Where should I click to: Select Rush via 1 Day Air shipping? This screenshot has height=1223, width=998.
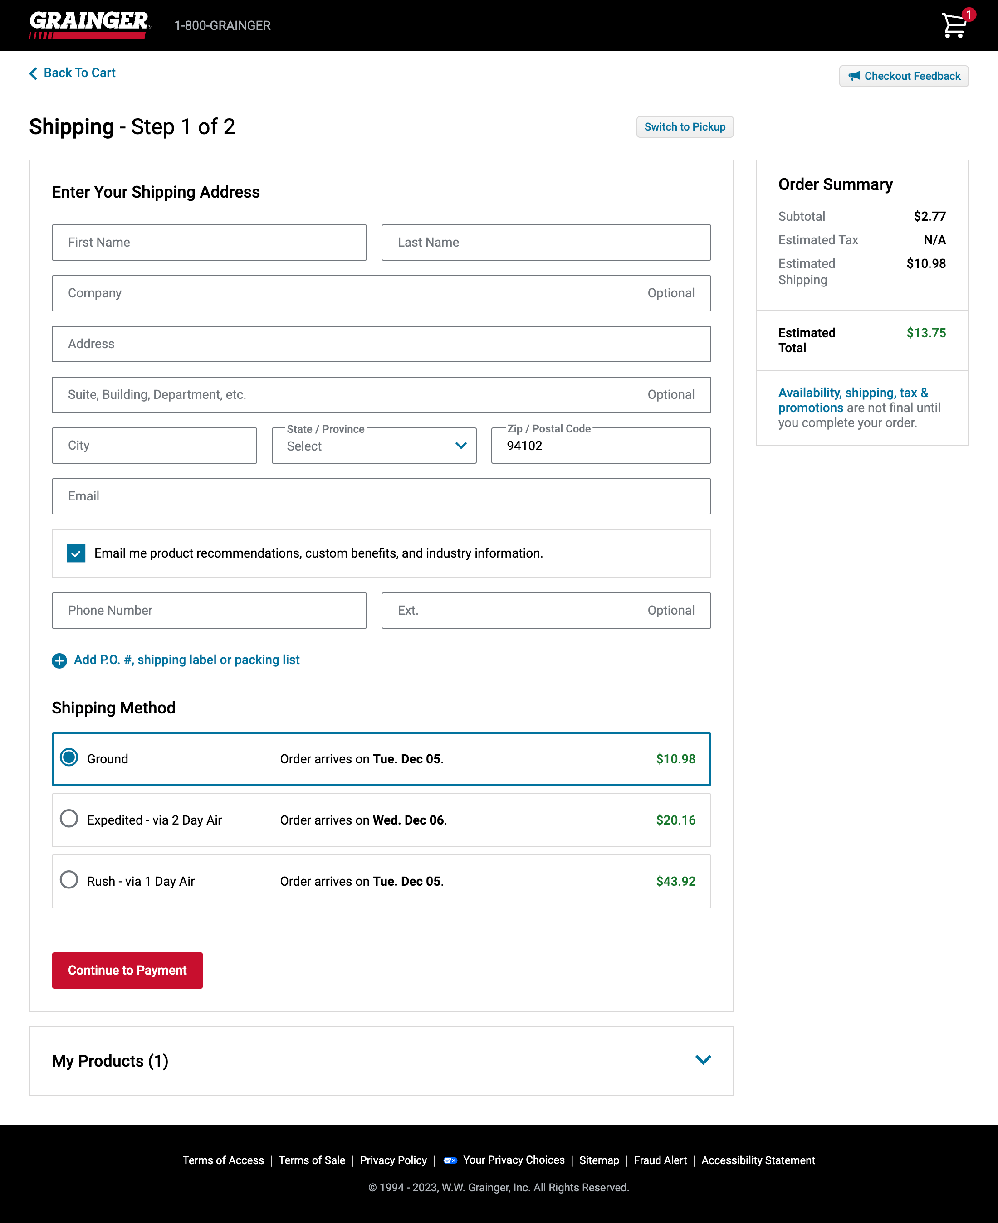point(69,880)
